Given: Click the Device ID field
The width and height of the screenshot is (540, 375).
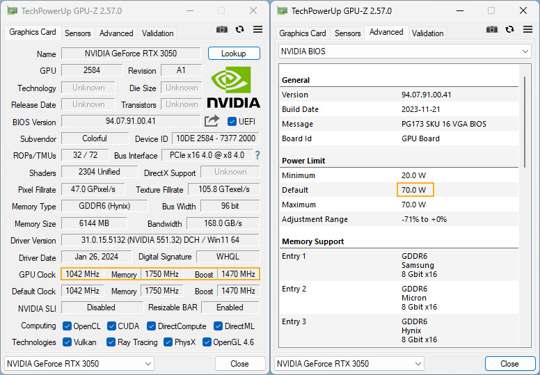Looking at the screenshot, I should click(x=216, y=138).
